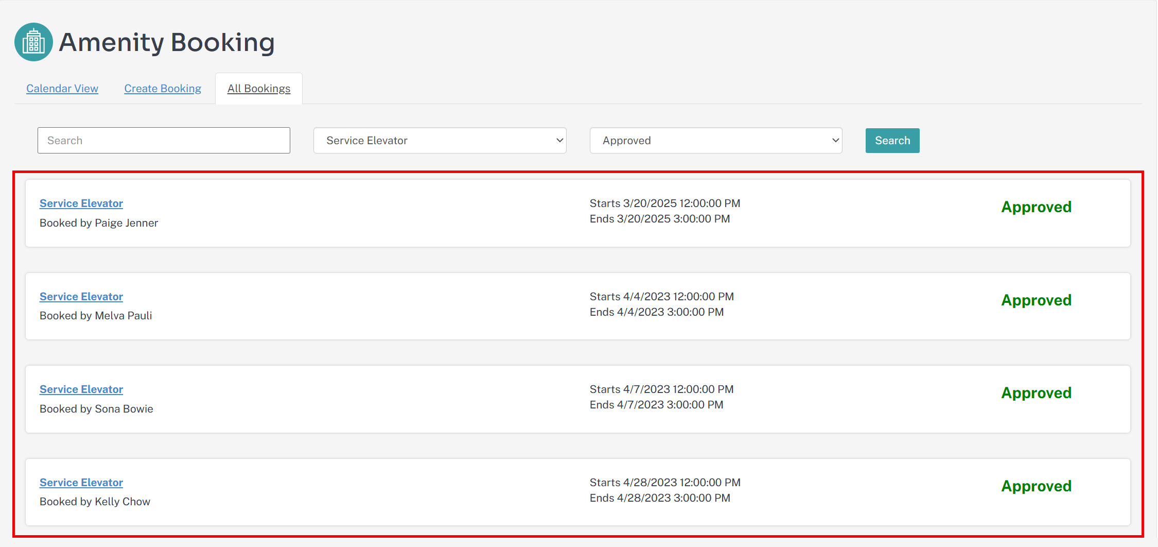Click 'Starts 4/28/2023 12:00:00 PM' text
1158x547 pixels.
pyautogui.click(x=665, y=483)
